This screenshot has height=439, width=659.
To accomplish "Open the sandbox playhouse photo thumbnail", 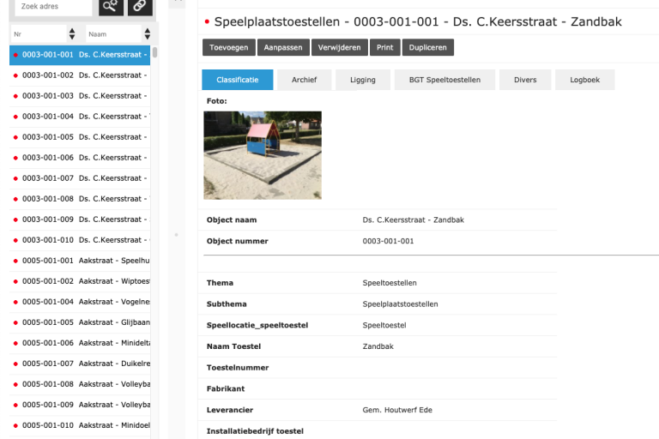I will (x=263, y=155).
